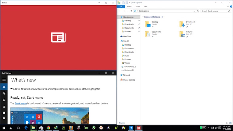Select pinned Pictures under Quick access
This screenshot has height=131, width=233.
127,32
